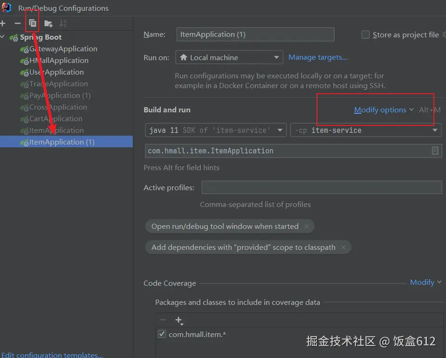Toggle Store as project file checkbox
The width and height of the screenshot is (446, 358).
click(365, 34)
